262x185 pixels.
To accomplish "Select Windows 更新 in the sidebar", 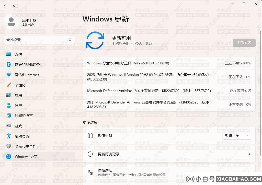I will (x=39, y=156).
